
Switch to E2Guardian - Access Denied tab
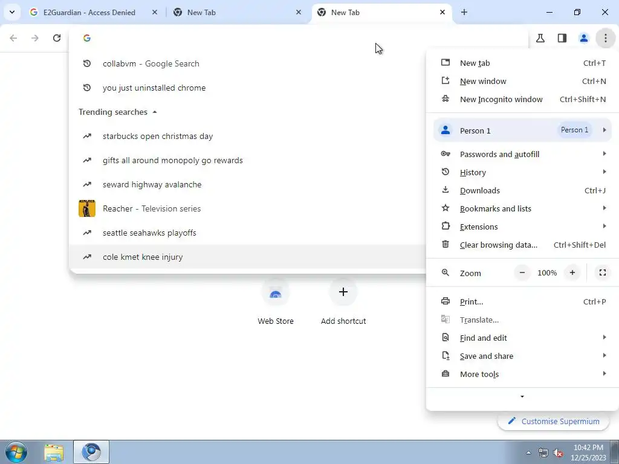89,12
